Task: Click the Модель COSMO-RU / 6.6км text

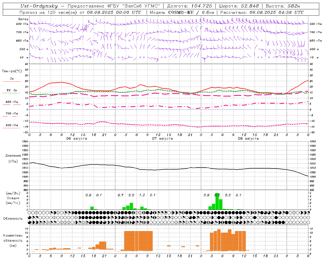Action: [182, 12]
